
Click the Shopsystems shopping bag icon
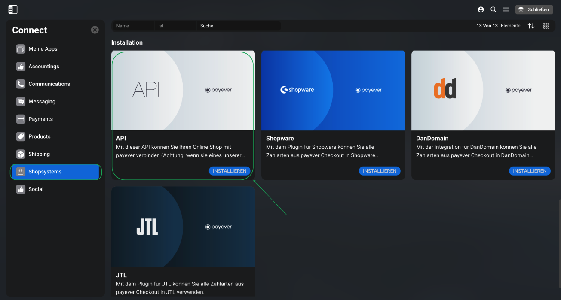point(21,172)
